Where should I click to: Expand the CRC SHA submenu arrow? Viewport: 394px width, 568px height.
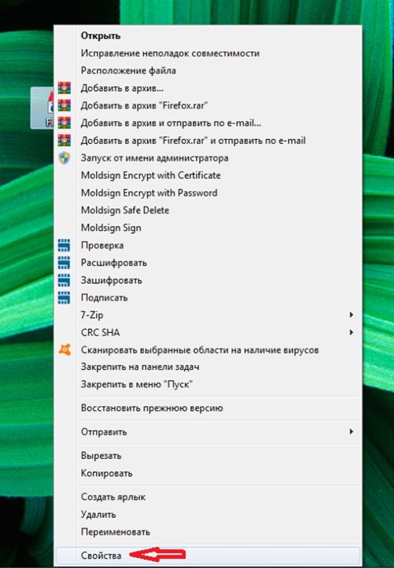pos(351,332)
